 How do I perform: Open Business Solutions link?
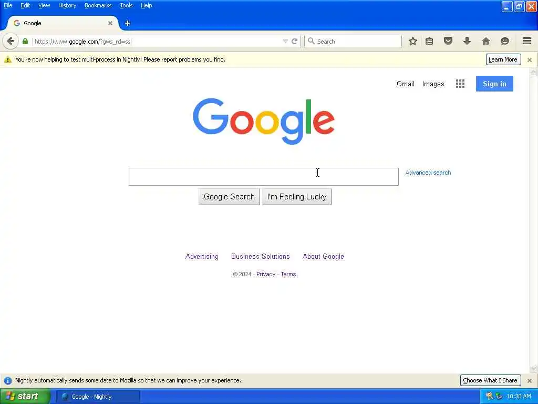pos(261,256)
